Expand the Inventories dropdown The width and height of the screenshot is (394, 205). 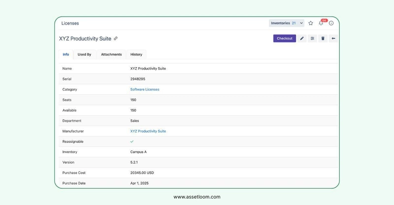(x=287, y=23)
